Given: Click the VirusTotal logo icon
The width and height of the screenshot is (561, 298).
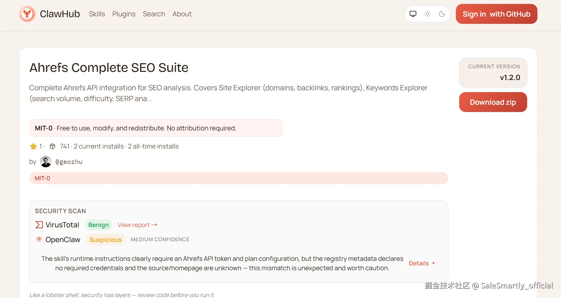Looking at the screenshot, I should (x=39, y=225).
